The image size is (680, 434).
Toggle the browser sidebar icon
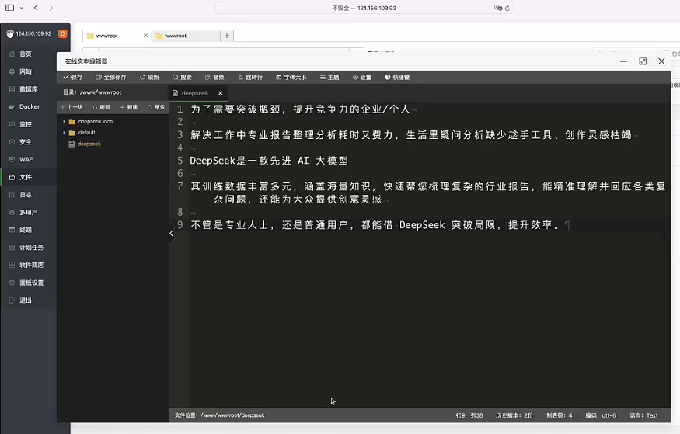tap(9, 8)
